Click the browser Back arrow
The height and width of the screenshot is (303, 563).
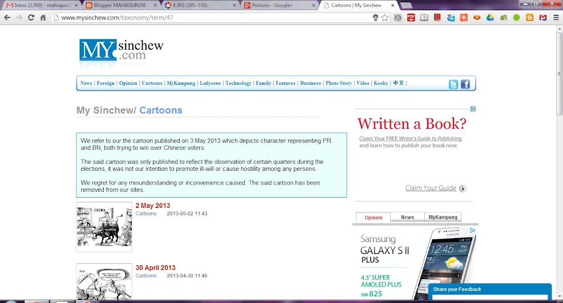[7, 18]
